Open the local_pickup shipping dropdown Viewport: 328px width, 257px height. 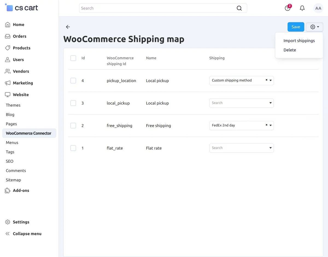click(241, 103)
